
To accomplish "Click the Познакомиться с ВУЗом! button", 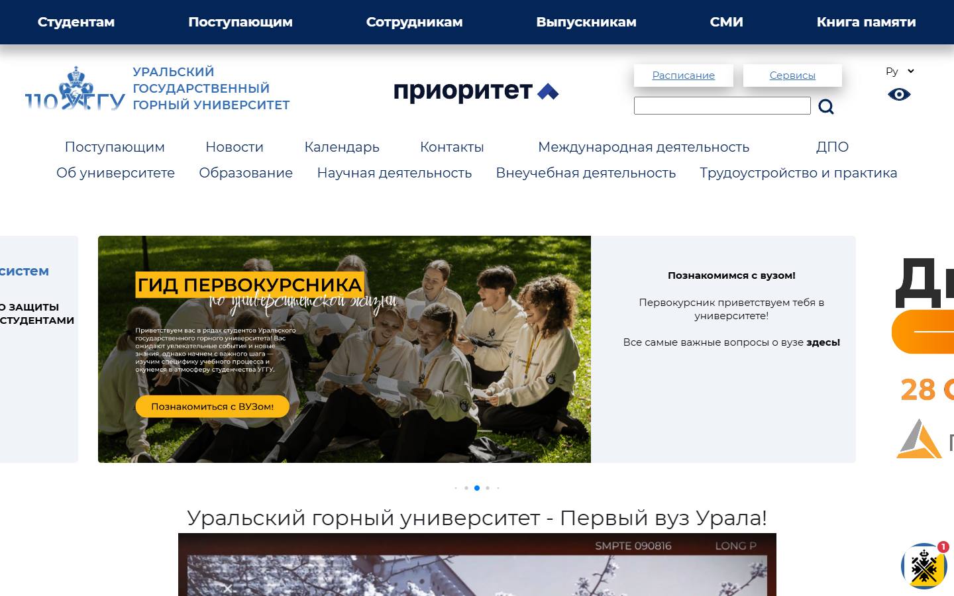I will pos(213,407).
